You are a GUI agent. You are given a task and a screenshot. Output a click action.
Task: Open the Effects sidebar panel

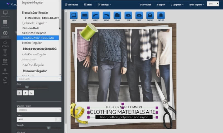tap(5, 43)
